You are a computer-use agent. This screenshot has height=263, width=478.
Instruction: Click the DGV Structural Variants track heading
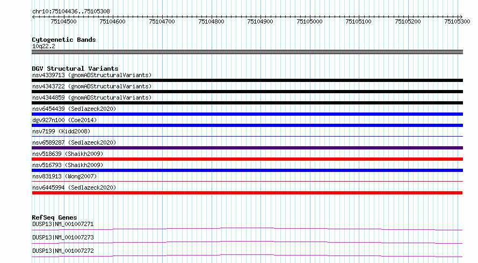point(75,69)
